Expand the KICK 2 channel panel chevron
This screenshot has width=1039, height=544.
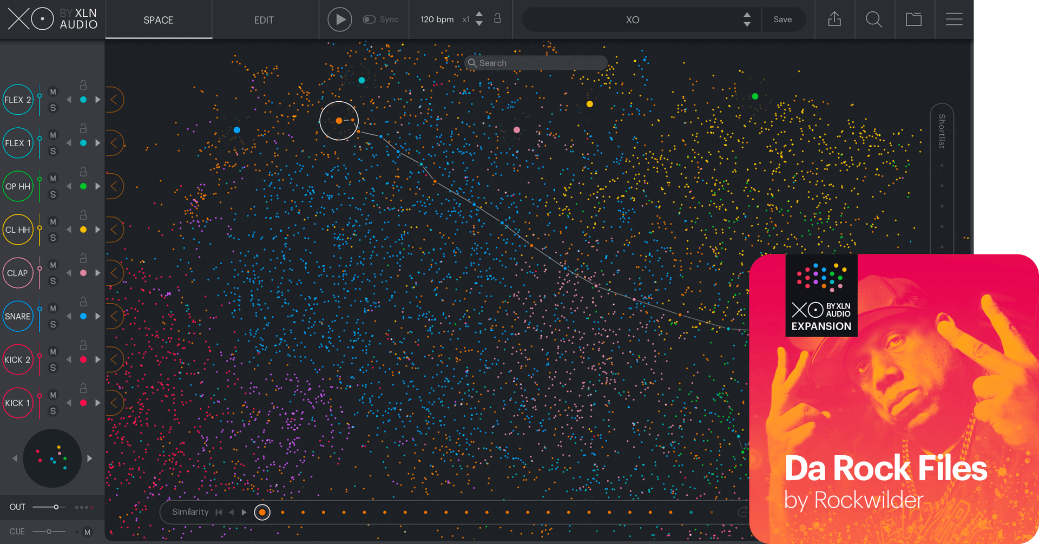tap(114, 359)
